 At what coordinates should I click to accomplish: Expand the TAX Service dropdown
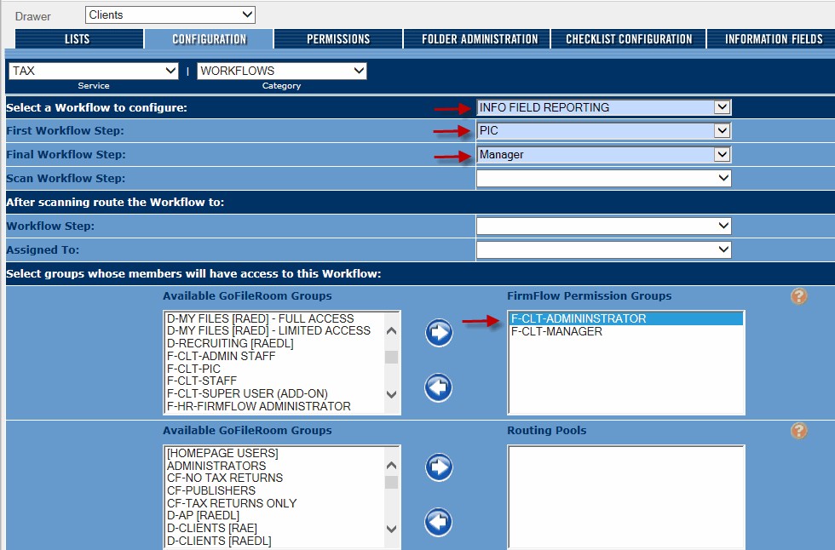93,71
